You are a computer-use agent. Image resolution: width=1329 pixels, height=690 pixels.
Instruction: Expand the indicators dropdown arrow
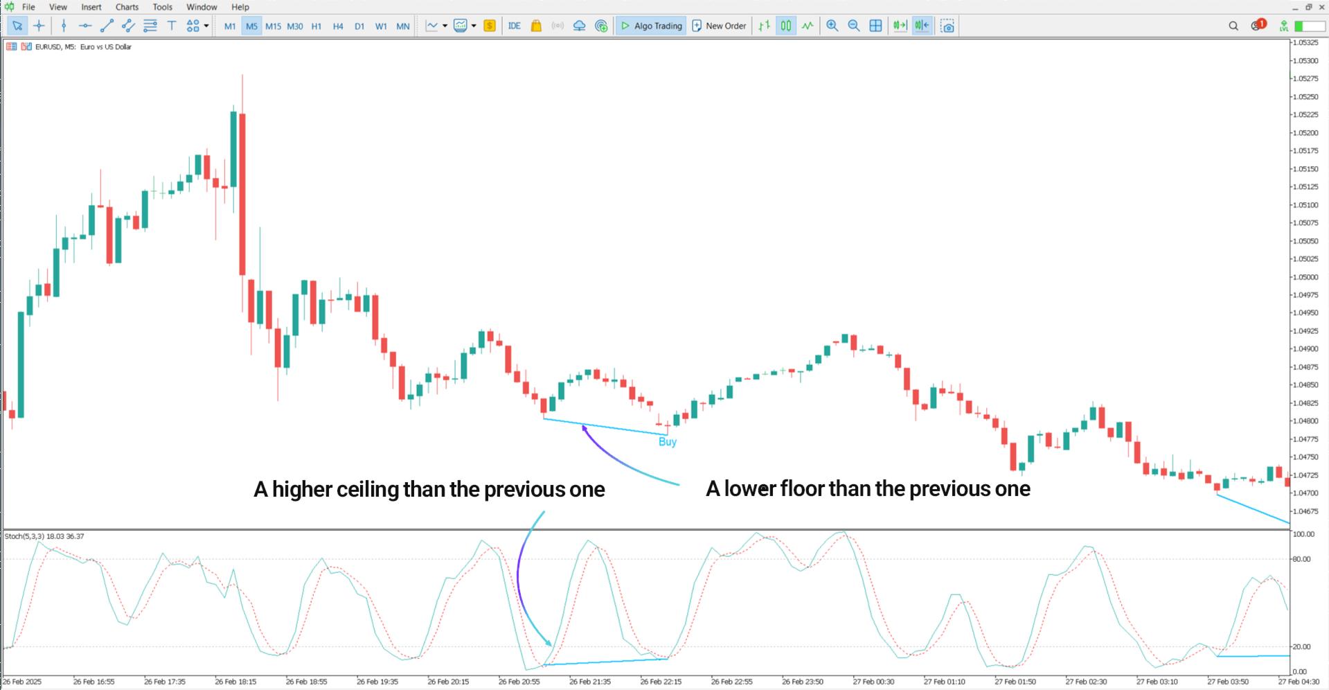coord(474,26)
